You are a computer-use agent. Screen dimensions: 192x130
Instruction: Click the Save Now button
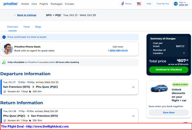[x=169, y=113]
